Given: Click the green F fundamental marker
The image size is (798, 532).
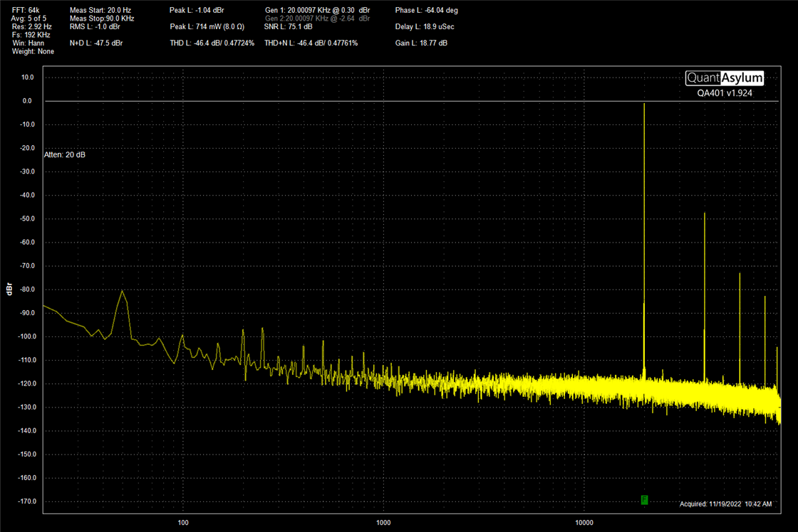Looking at the screenshot, I should [644, 500].
